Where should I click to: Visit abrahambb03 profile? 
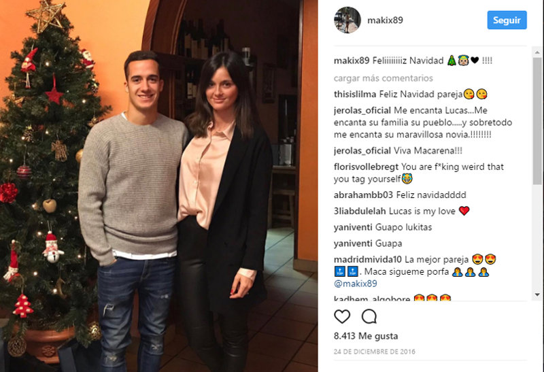pyautogui.click(x=363, y=195)
